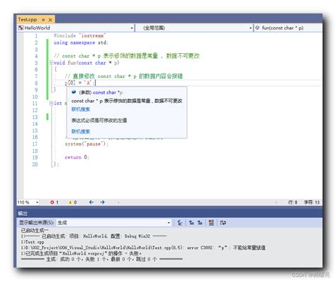
Task: Close the Test.cpp tab
Action: click(x=50, y=20)
